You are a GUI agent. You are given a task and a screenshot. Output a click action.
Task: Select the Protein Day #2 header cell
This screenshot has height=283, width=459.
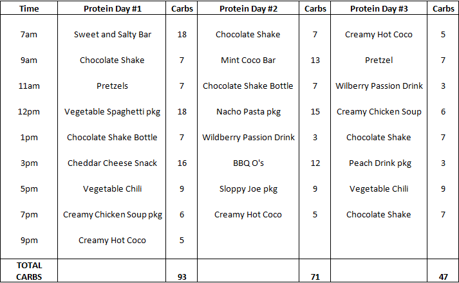tap(248, 8)
